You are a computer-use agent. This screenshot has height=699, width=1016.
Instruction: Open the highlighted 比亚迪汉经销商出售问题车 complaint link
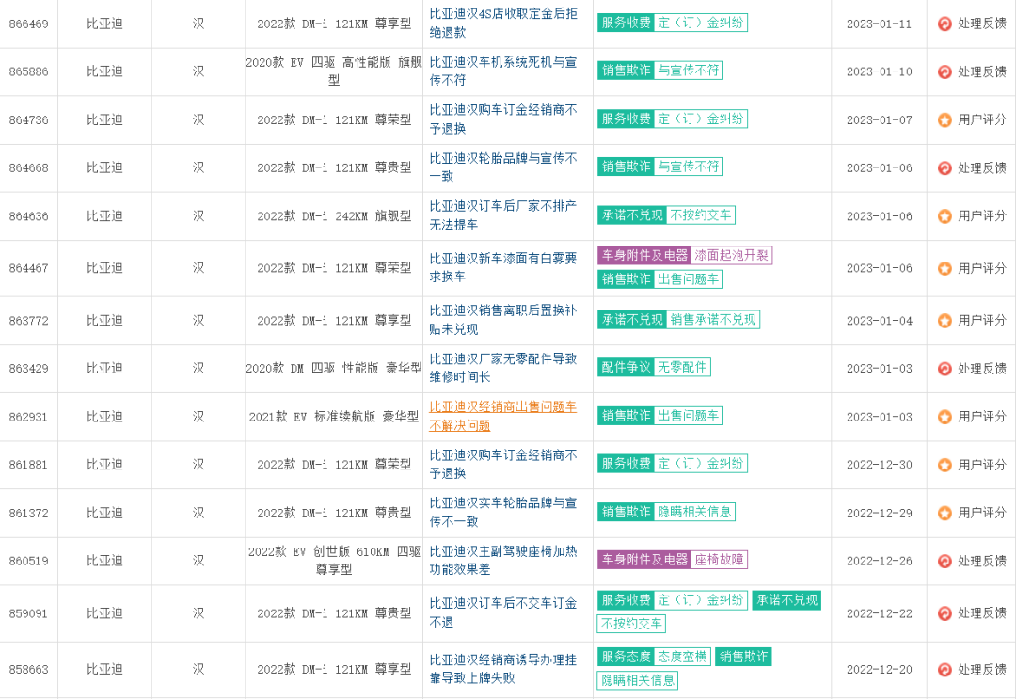(x=503, y=417)
